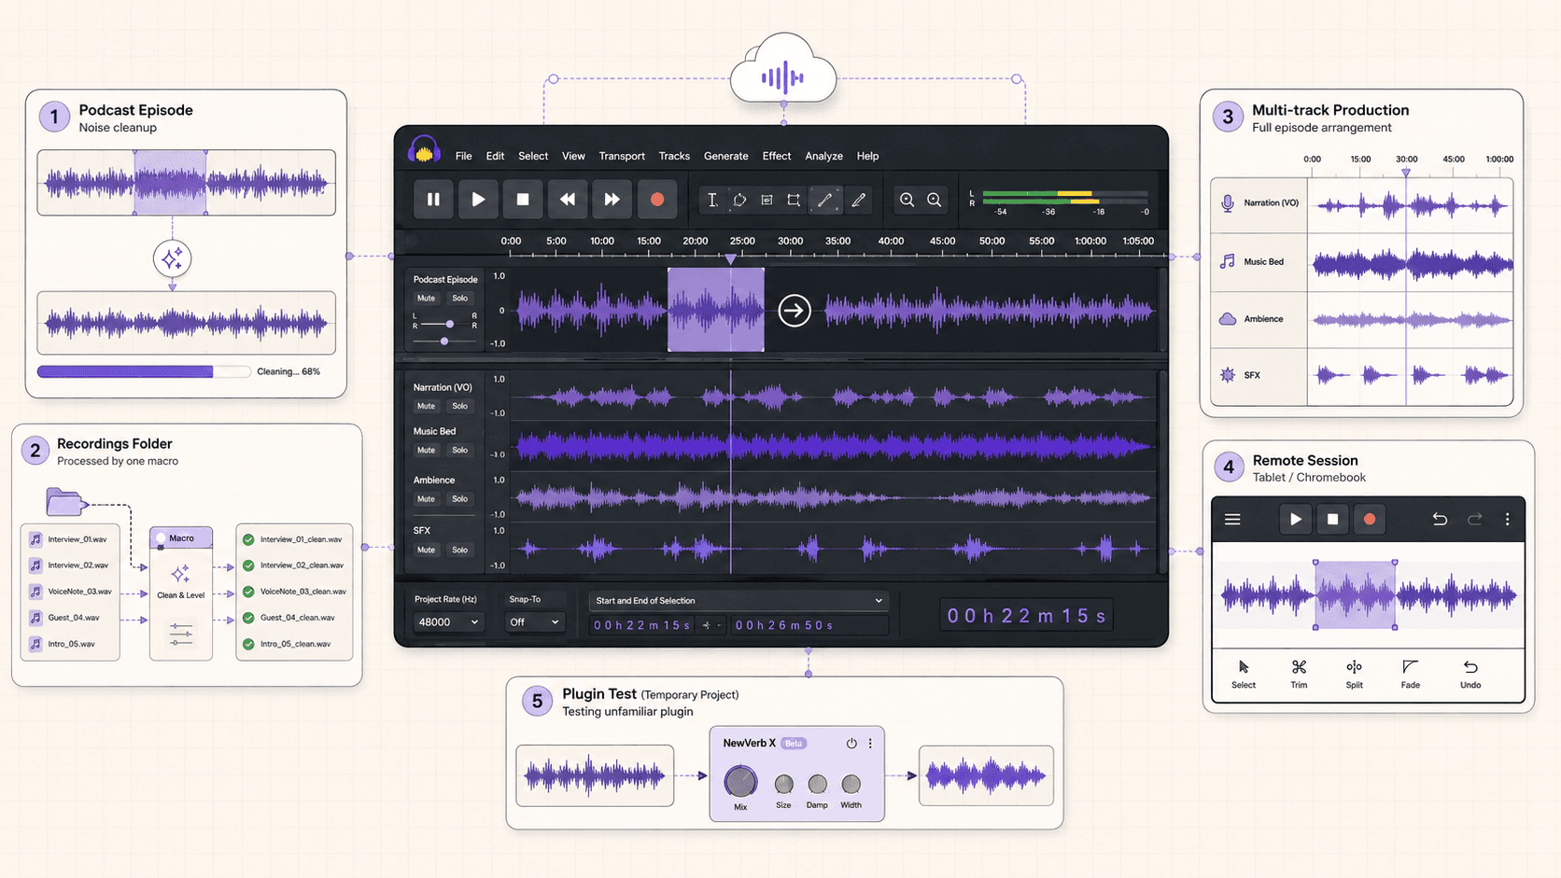Start recording with the main editor's red Record button
The width and height of the screenshot is (1561, 878).
657,199
